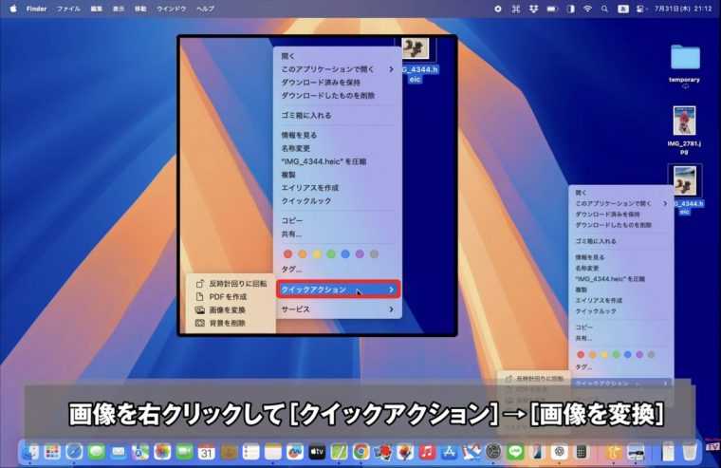Open the Trash in the Dock
The image size is (721, 468).
coord(690,452)
